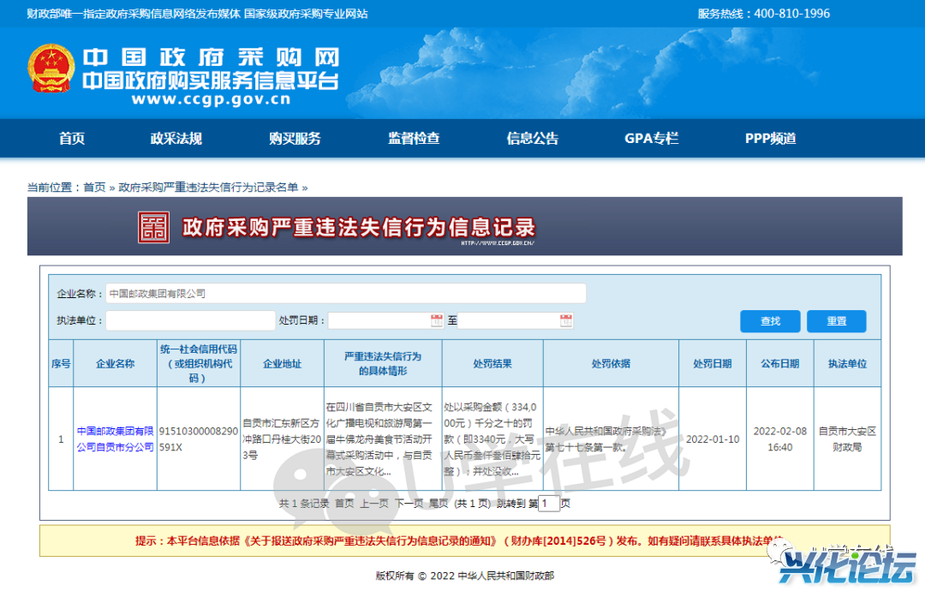Go to 上一页 in pagination
The height and width of the screenshot is (597, 925).
point(374,503)
